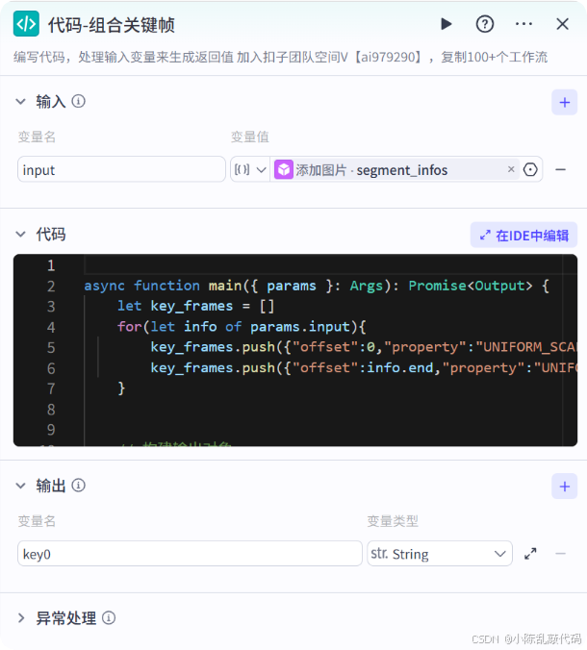587x650 pixels.
Task: Click the 变量值 column header
Action: click(250, 137)
